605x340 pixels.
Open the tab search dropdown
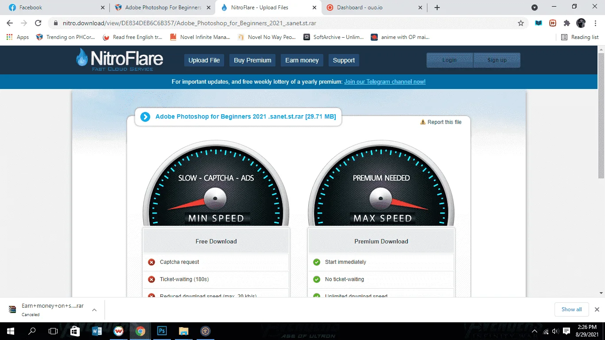(x=535, y=8)
